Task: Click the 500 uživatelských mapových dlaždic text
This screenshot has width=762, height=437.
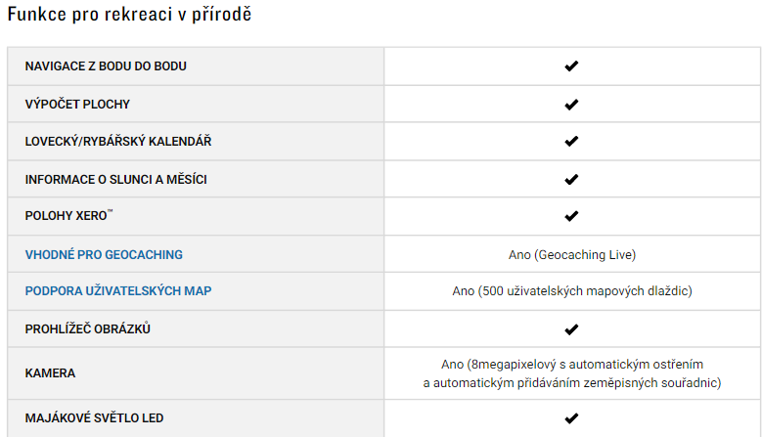Action: click(577, 291)
